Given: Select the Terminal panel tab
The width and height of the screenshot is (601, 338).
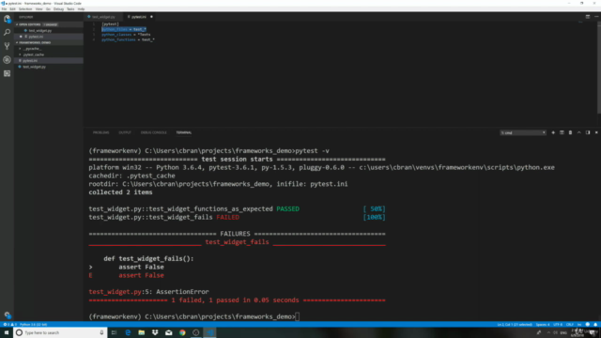Looking at the screenshot, I should coord(184,132).
